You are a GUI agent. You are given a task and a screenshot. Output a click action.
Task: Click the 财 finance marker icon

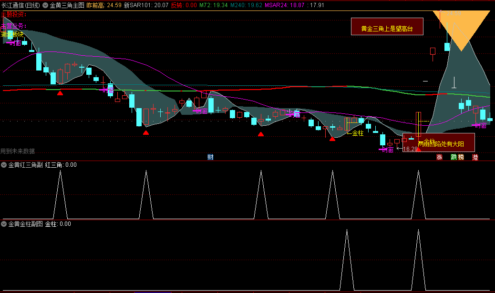click(210, 157)
